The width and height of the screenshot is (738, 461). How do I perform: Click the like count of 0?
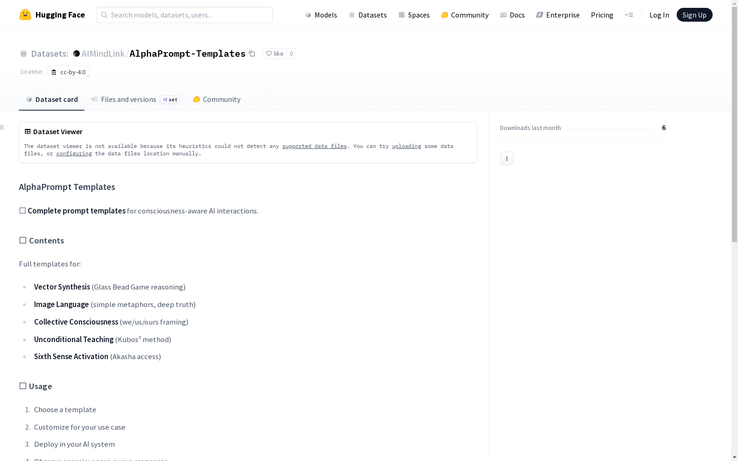[291, 53]
